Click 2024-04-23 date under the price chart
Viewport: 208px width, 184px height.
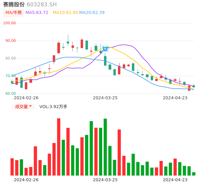175,98
